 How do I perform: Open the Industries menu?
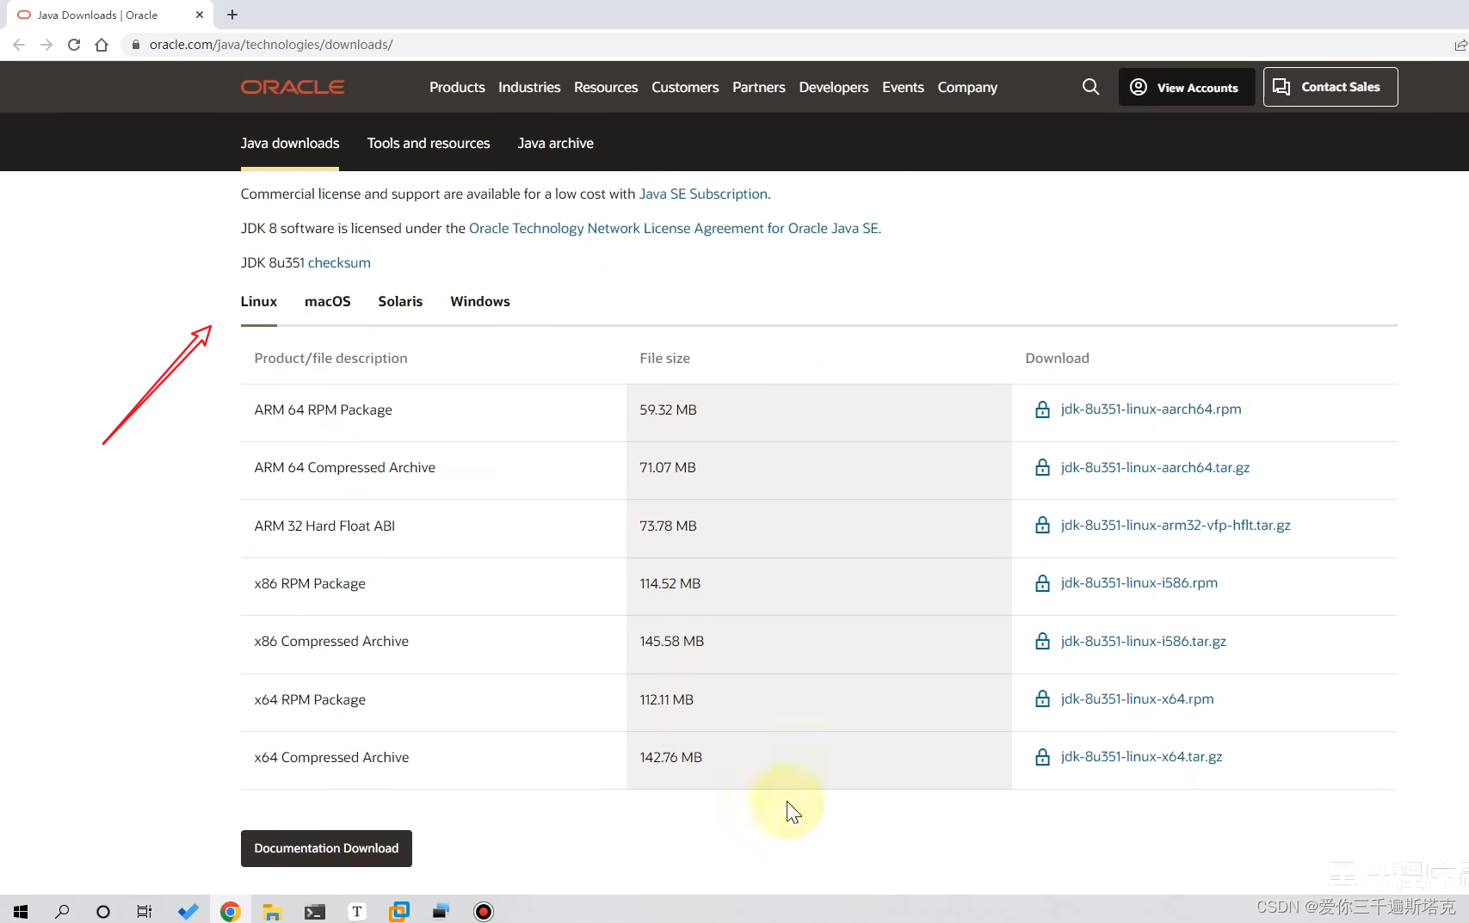529,87
